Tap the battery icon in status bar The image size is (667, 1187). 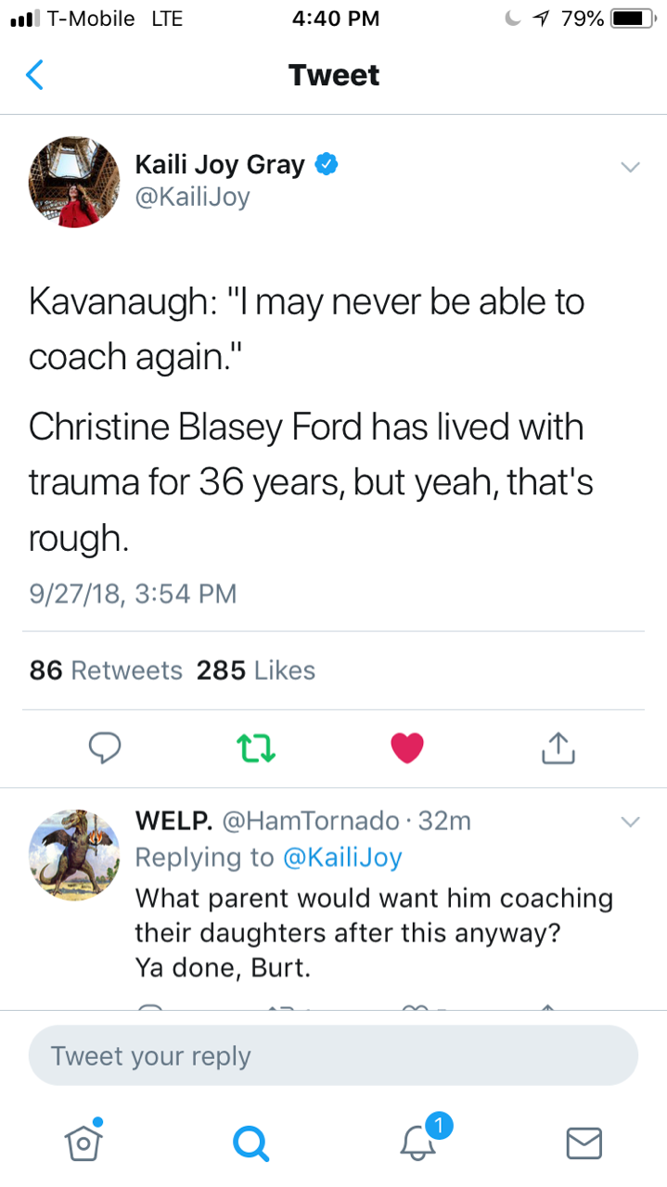(x=634, y=19)
